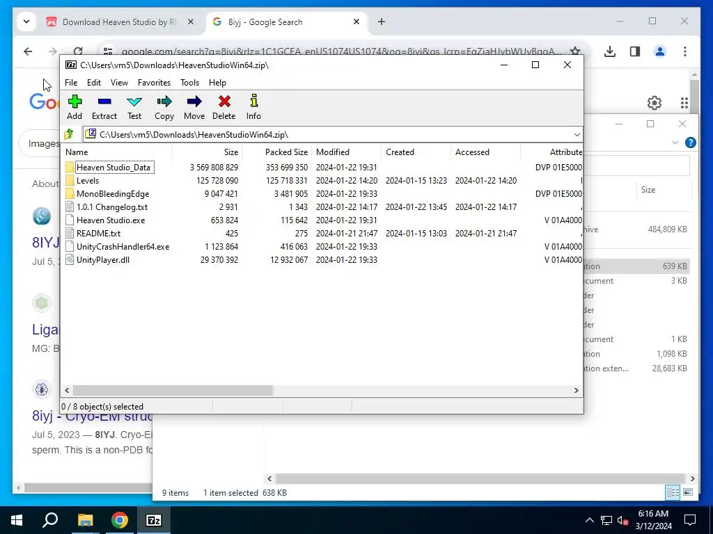Sort by the Name column header
The height and width of the screenshot is (534, 713).
coord(117,152)
